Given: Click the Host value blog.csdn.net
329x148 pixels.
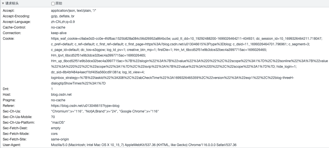Looking at the screenshot, I should [x=61, y=95].
